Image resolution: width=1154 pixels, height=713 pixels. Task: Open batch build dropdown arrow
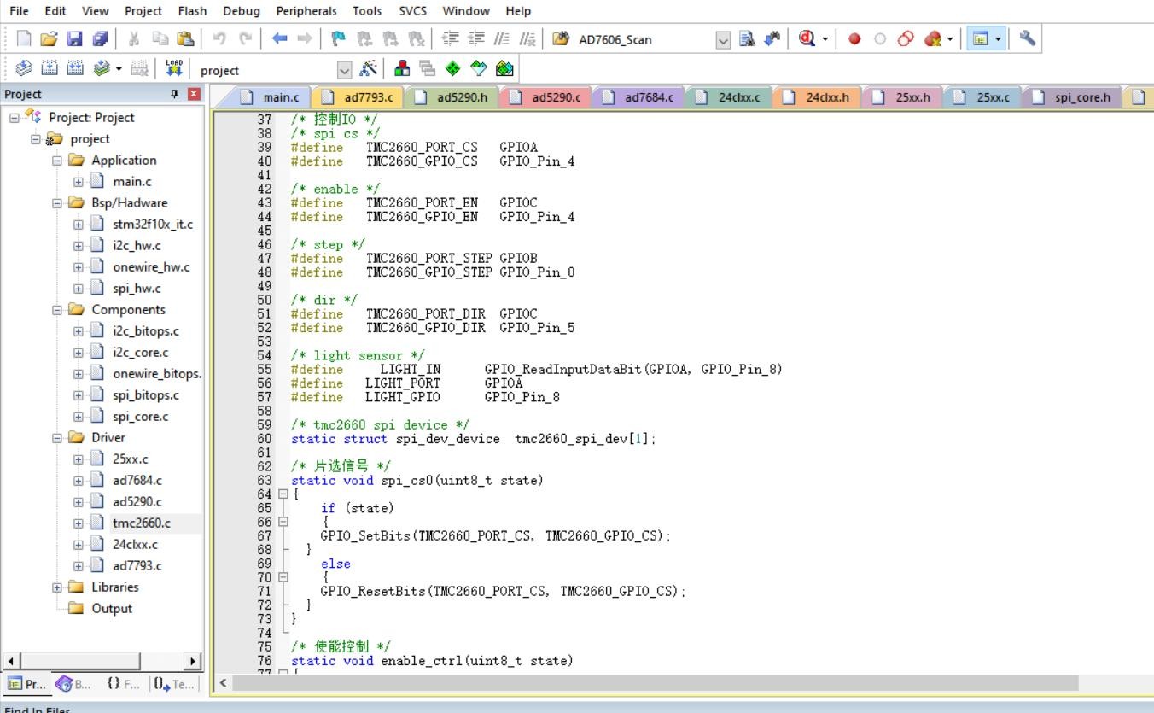coord(119,69)
